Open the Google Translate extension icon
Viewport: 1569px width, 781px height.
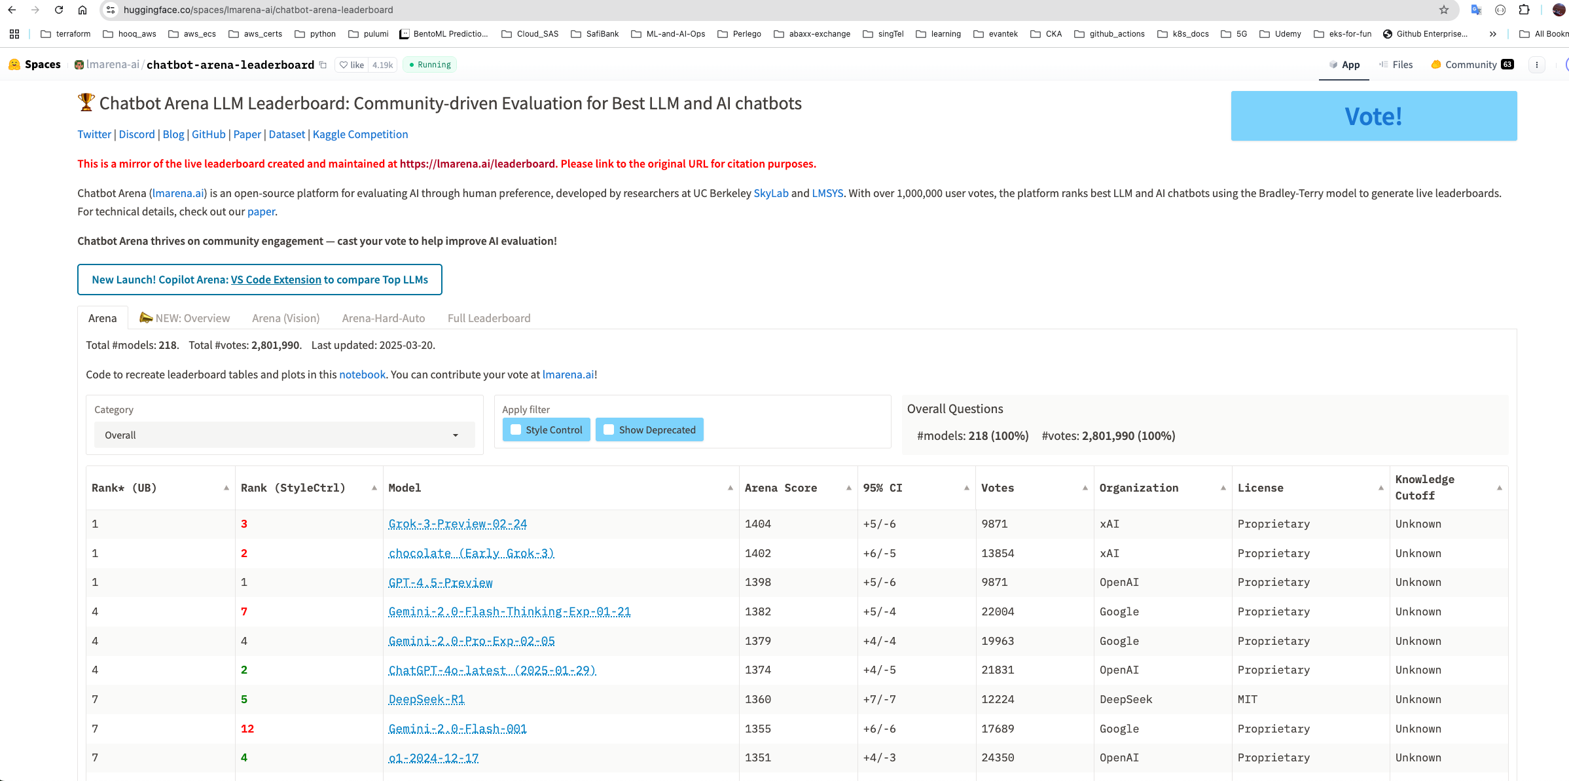(1476, 10)
